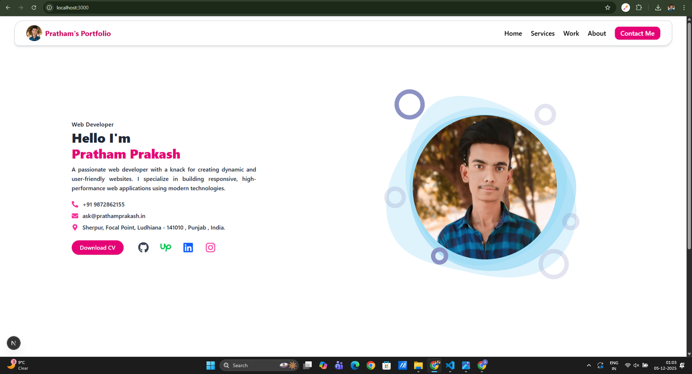The height and width of the screenshot is (374, 692).
Task: Show hidden system tray icons
Action: click(589, 365)
